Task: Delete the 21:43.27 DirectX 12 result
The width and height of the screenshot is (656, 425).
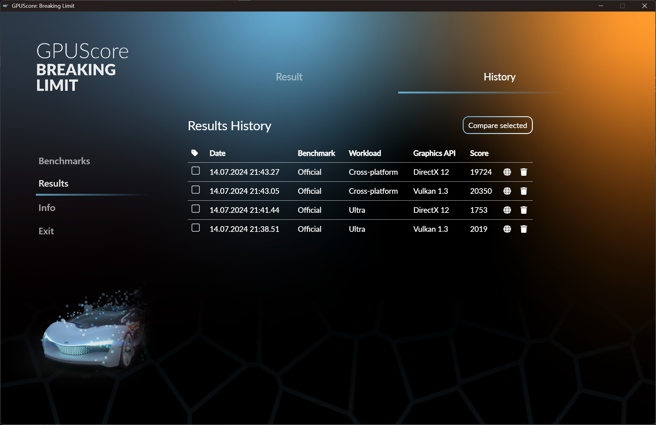Action: pos(523,172)
